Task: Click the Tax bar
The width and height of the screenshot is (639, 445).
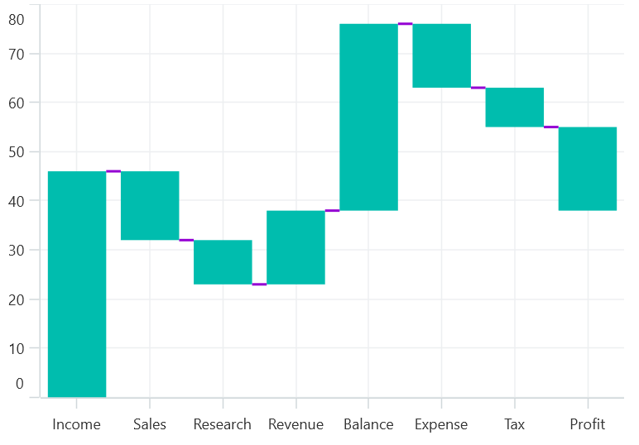Action: point(514,108)
